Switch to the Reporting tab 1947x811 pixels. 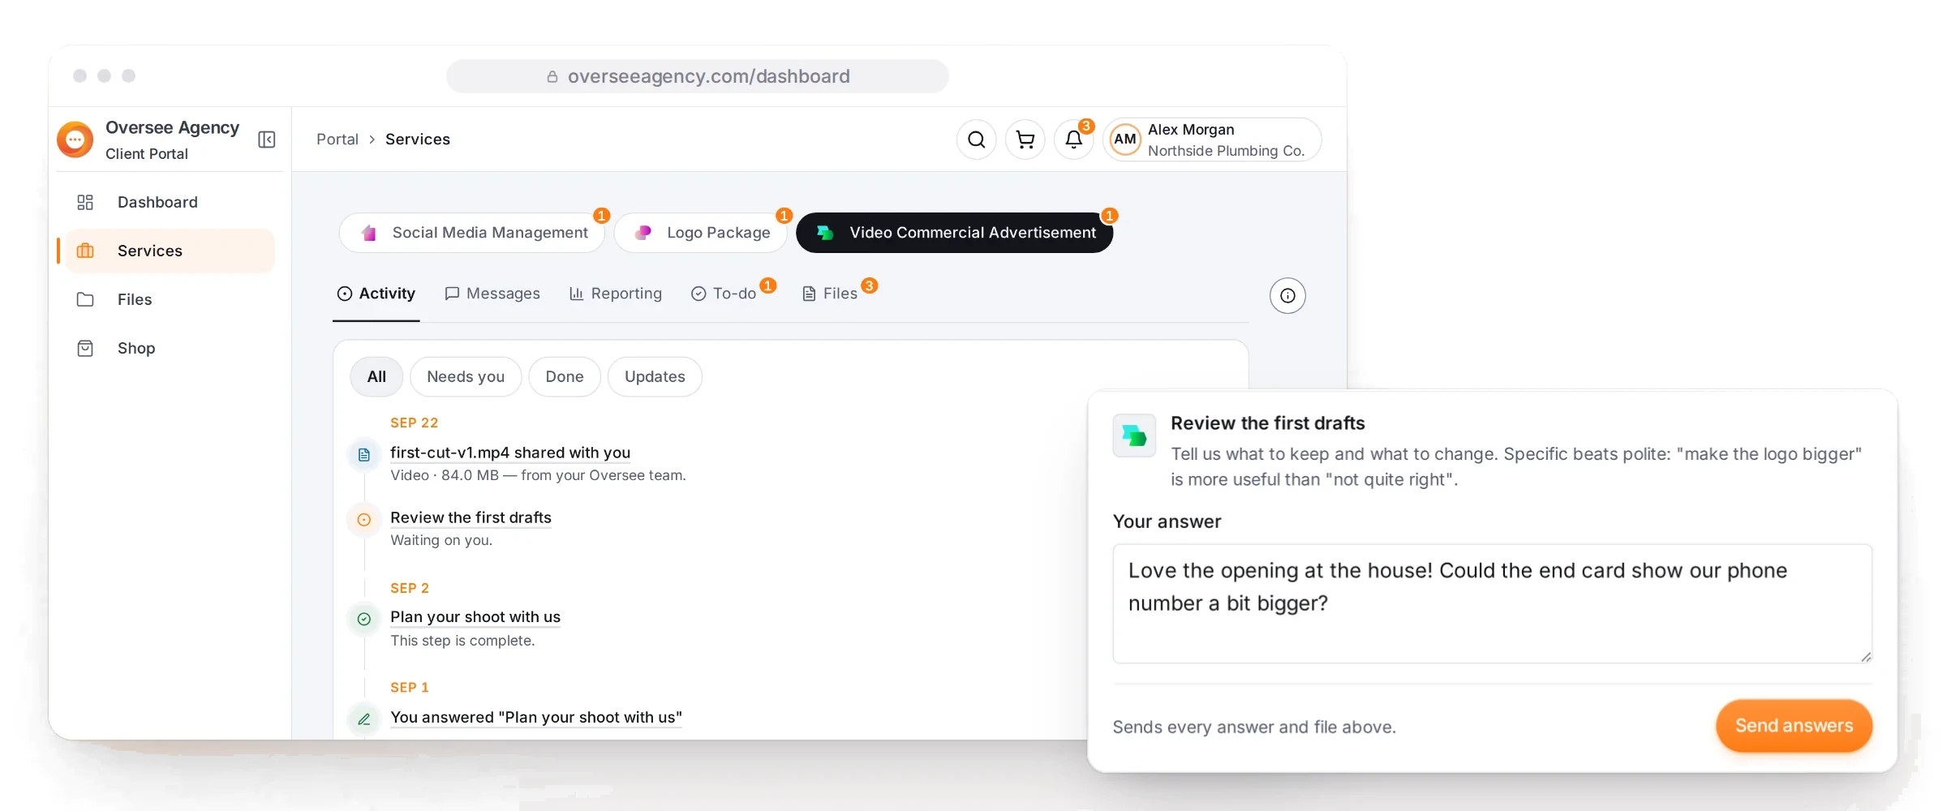point(616,294)
